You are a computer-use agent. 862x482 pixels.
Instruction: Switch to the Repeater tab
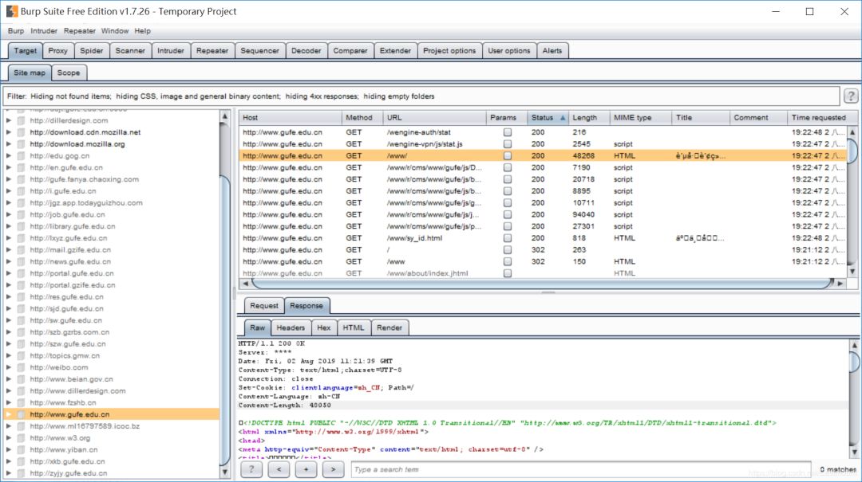pos(212,51)
